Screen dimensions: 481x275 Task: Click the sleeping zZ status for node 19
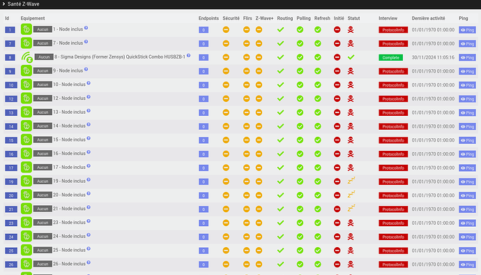pyautogui.click(x=351, y=180)
